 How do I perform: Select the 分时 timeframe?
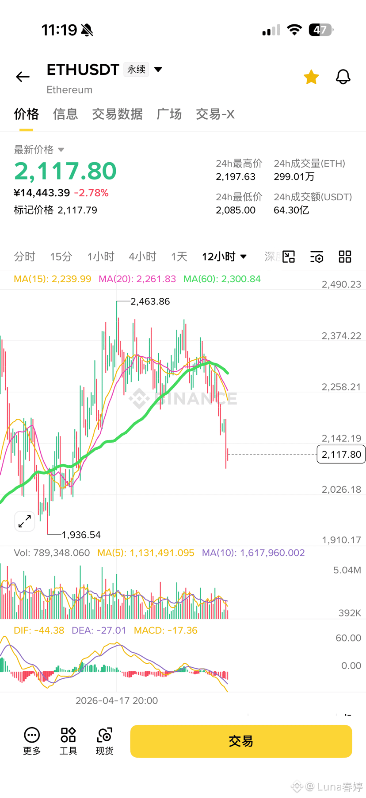pos(24,257)
